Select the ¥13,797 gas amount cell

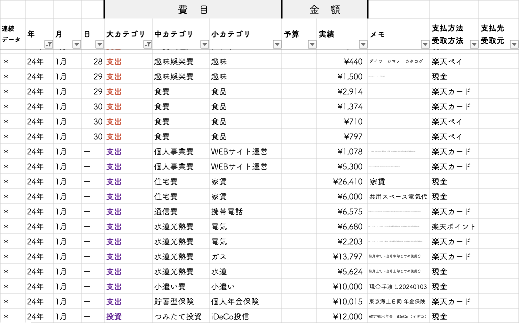click(342, 256)
